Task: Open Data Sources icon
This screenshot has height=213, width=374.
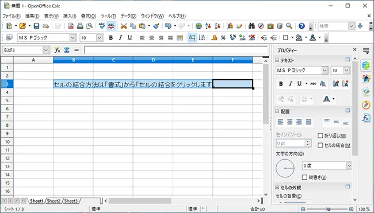Action: (x=280, y=26)
